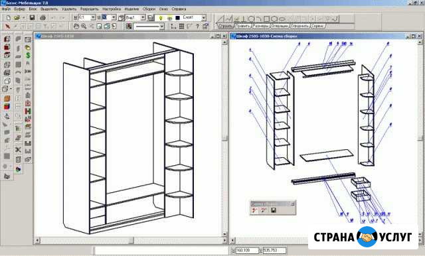Image resolution: width=425 pixels, height=256 pixels.
Task: Click the question mark help icon
Action: pyautogui.click(x=198, y=27)
